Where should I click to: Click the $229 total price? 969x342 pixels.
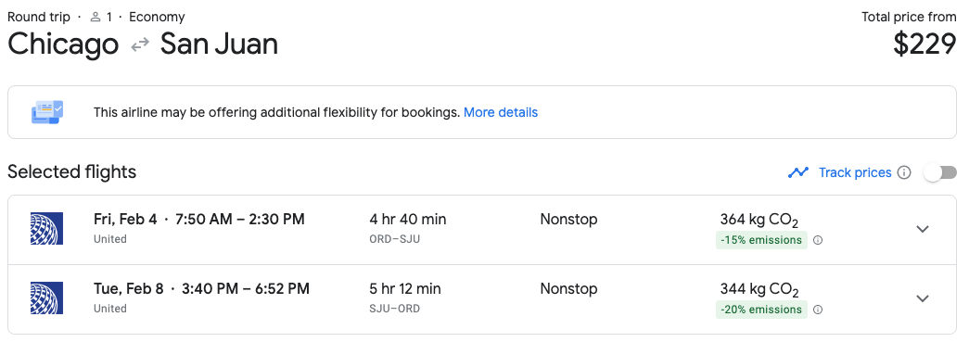click(x=924, y=44)
